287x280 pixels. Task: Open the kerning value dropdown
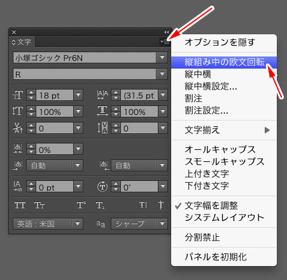click(x=78, y=128)
